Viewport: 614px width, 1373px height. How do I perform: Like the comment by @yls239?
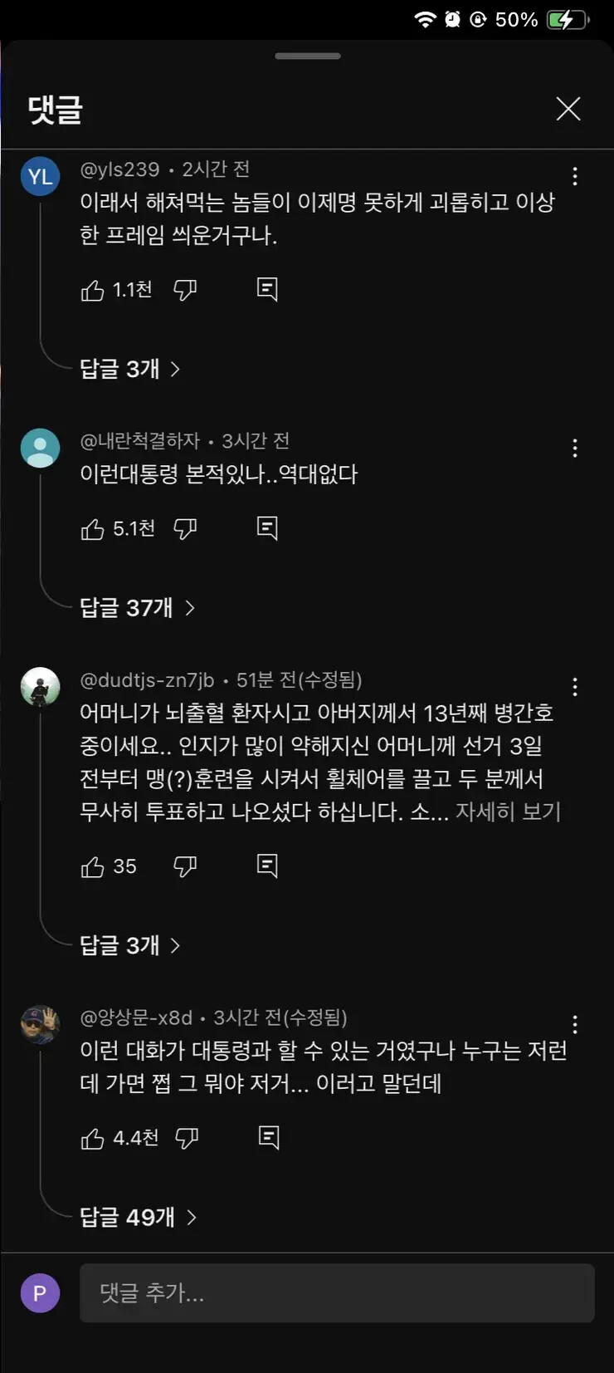(x=93, y=290)
